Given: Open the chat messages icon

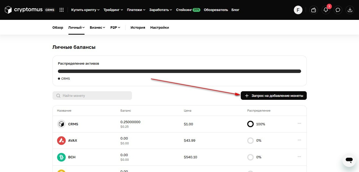Looking at the screenshot, I should coord(338,10).
